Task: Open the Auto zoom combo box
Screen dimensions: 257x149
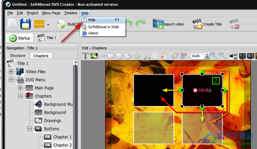Action: 200,56
